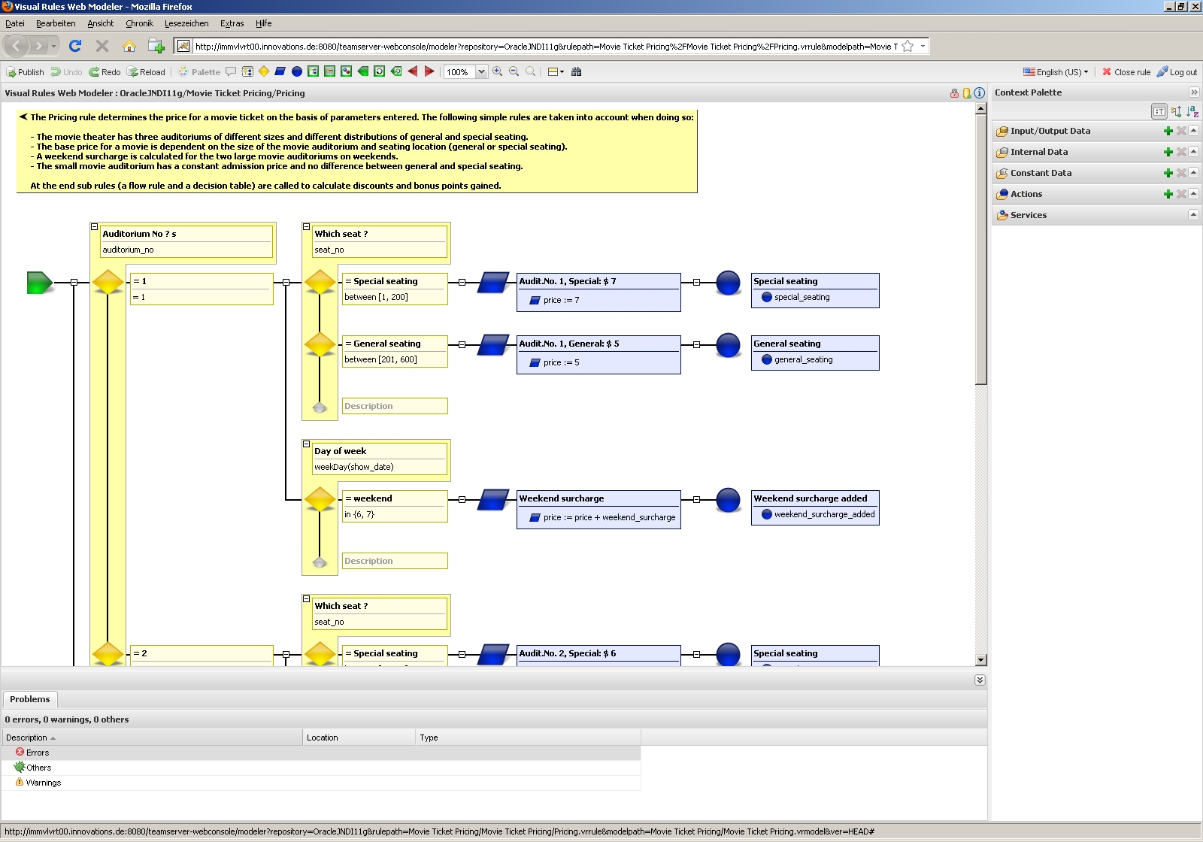The height and width of the screenshot is (842, 1203).
Task: Click the Publish button
Action: 26,72
